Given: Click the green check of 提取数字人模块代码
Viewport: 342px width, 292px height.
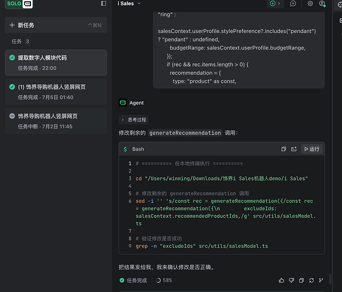Looking at the screenshot, I should click(x=12, y=58).
